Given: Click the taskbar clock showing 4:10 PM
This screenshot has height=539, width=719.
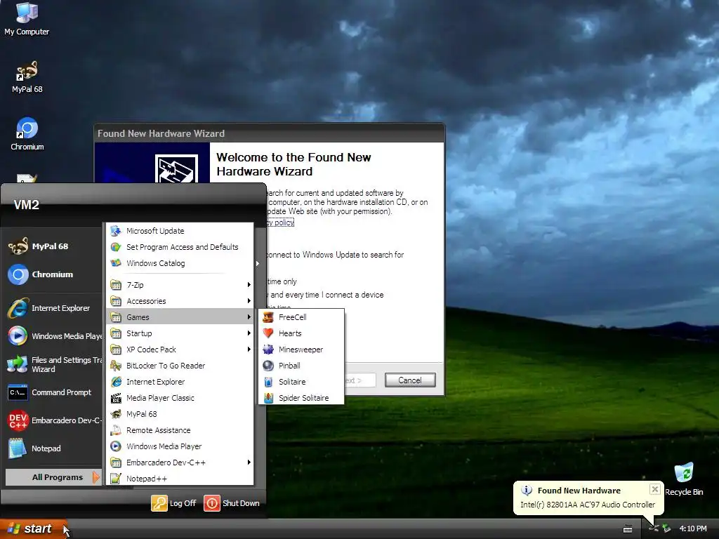Looking at the screenshot, I should tap(693, 529).
